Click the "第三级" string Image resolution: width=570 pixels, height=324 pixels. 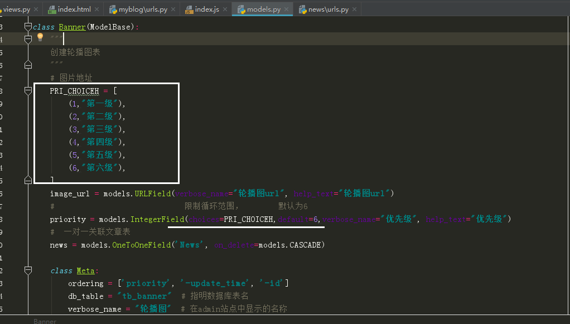(x=100, y=129)
